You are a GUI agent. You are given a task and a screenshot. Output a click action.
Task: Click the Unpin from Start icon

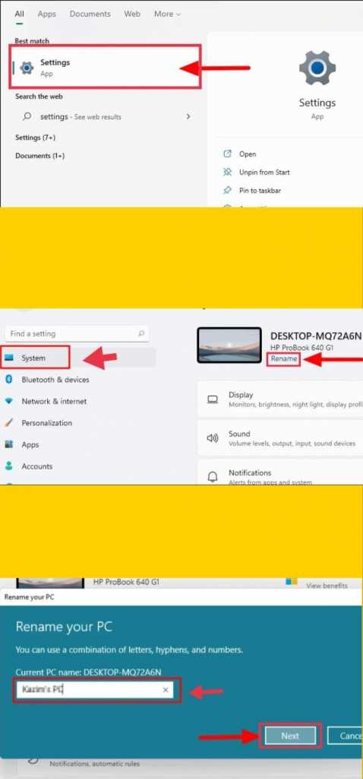click(228, 172)
